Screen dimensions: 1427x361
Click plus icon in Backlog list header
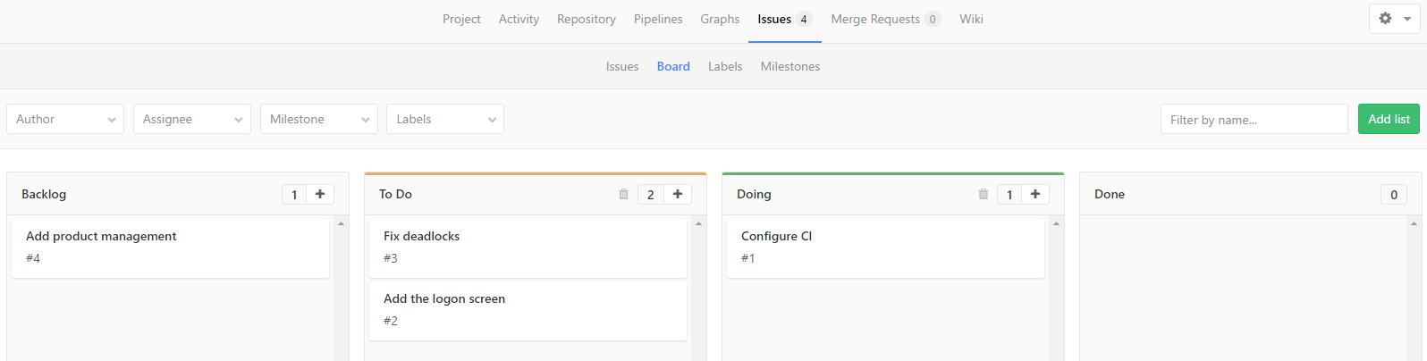[320, 194]
